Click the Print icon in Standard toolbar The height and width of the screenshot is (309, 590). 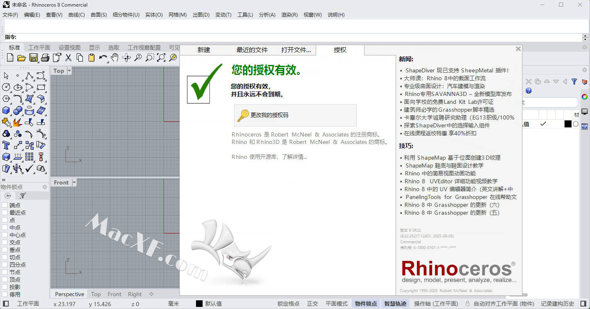pos(45,57)
